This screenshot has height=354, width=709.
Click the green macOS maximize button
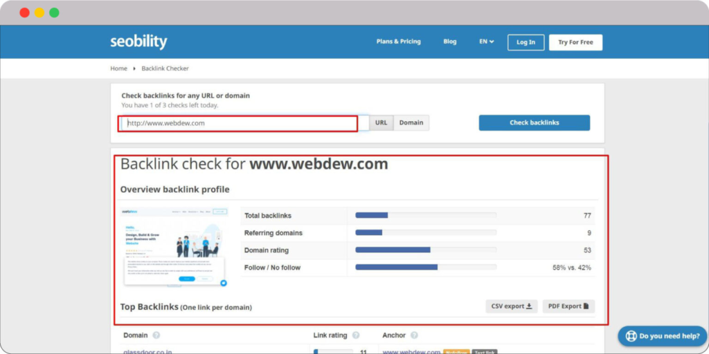click(x=54, y=12)
